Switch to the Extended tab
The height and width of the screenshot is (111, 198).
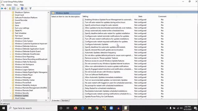[x=56, y=101]
